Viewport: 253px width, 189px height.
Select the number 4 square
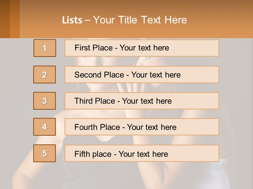[45, 127]
